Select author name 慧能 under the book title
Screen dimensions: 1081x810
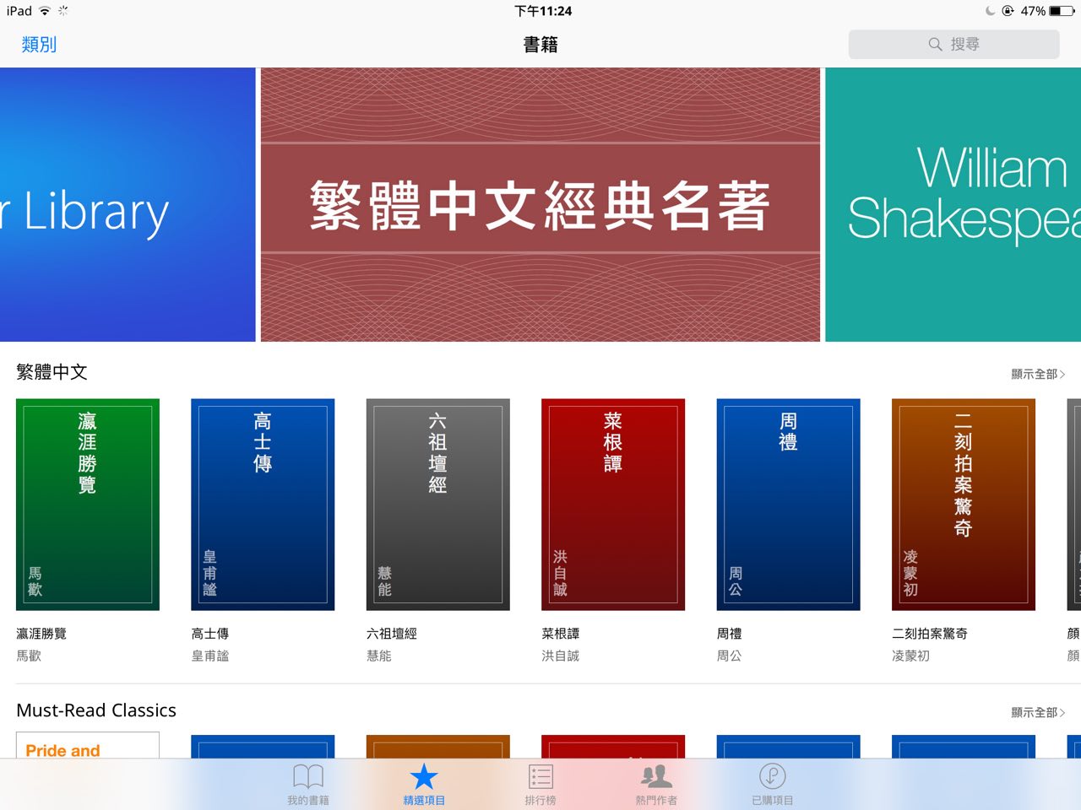coord(379,656)
